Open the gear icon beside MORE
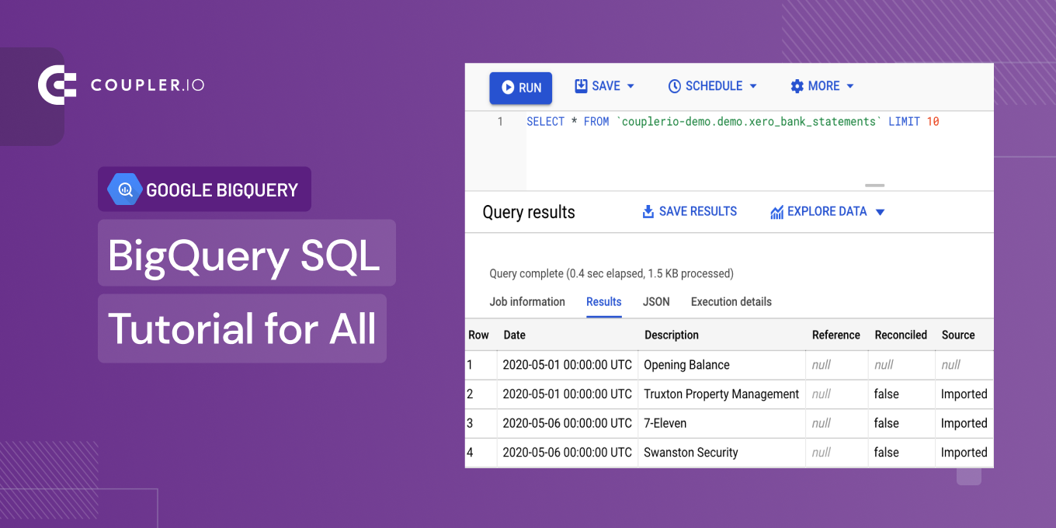The image size is (1056, 528). (x=797, y=85)
